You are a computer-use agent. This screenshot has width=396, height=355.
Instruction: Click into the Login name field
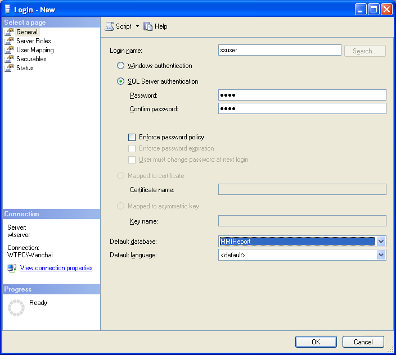coord(280,50)
